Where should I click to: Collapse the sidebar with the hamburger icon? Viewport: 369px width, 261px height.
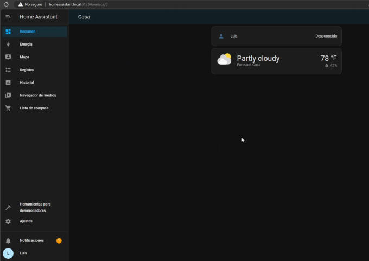click(8, 17)
